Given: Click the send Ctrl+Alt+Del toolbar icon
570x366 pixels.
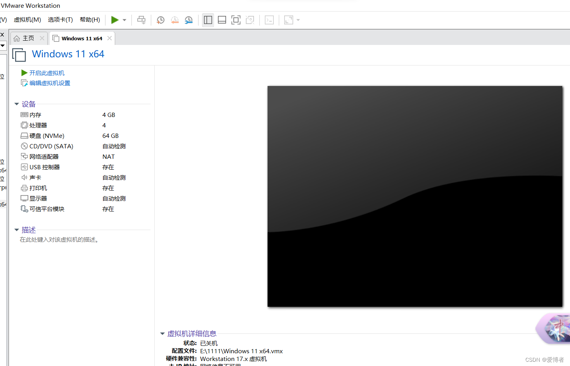Looking at the screenshot, I should (x=142, y=20).
